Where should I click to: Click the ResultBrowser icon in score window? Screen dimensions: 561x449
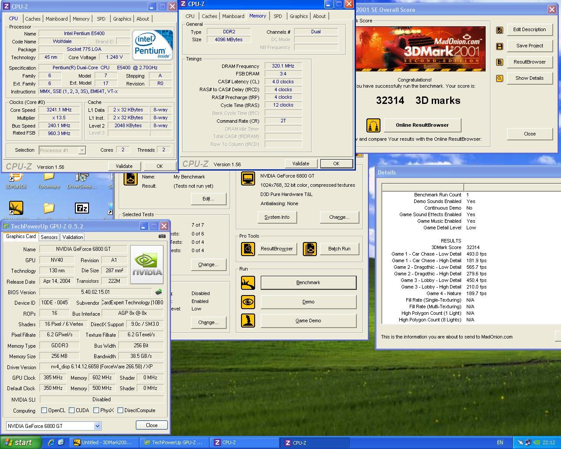[500, 62]
